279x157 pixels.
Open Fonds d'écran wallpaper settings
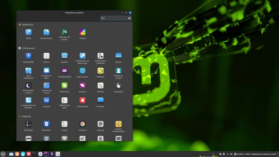46,34
